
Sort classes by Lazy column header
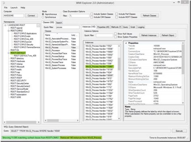pyautogui.click(x=75, y=35)
